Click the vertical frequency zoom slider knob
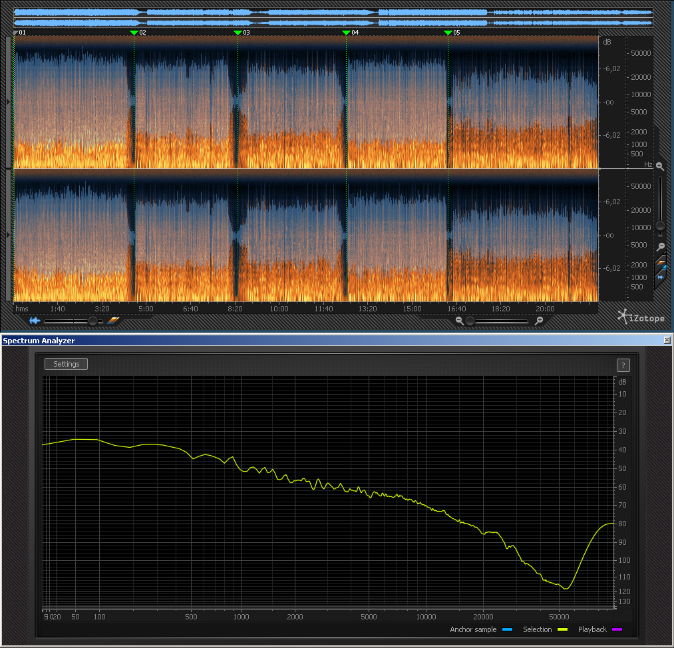This screenshot has width=674, height=648. pos(660,226)
